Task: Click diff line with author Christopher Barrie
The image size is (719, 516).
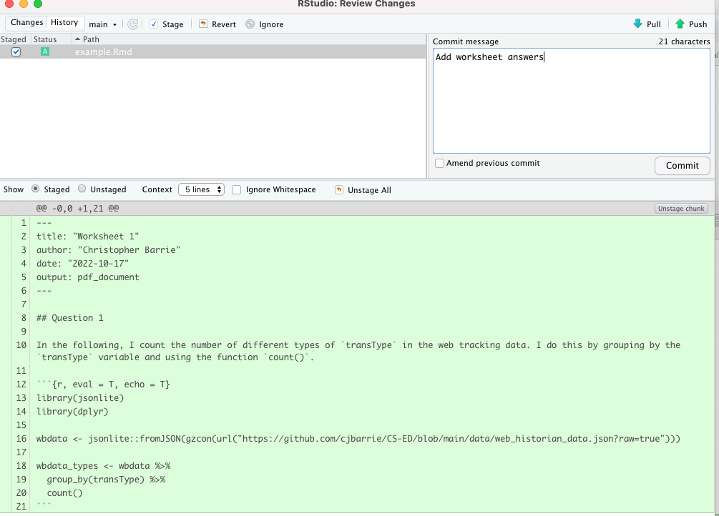Action: pos(108,249)
